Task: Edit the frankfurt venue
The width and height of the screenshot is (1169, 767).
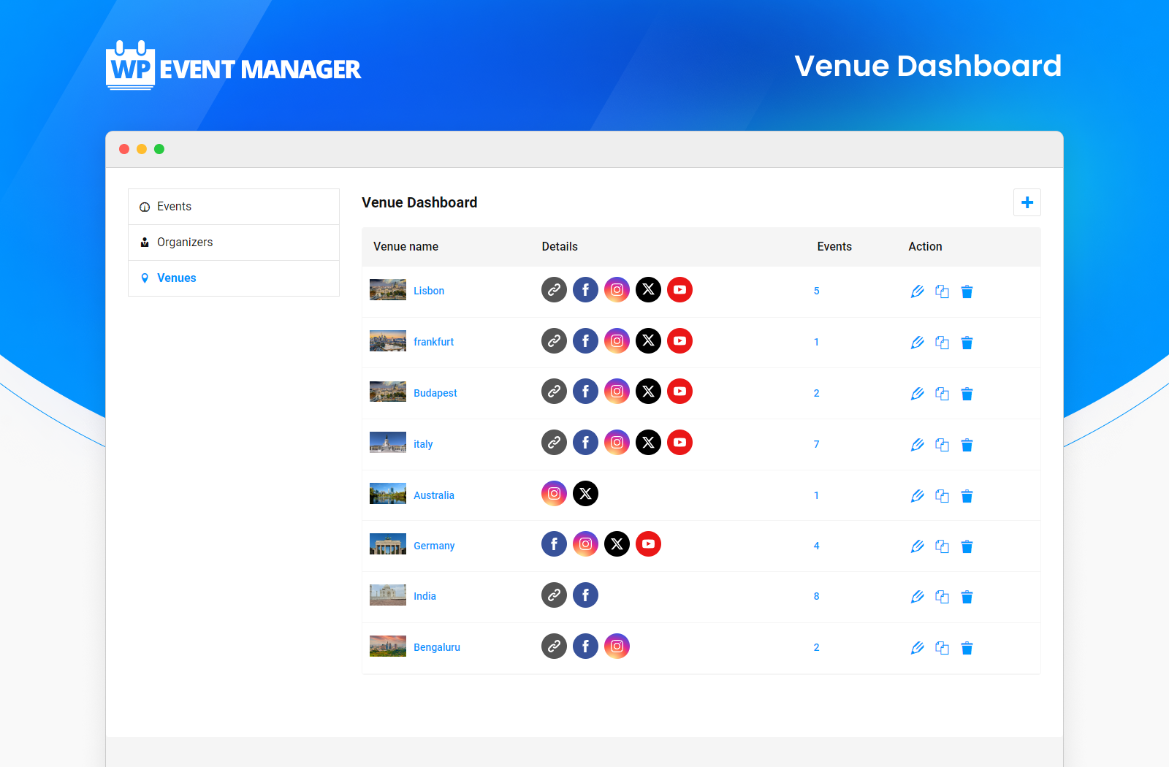Action: pos(918,343)
